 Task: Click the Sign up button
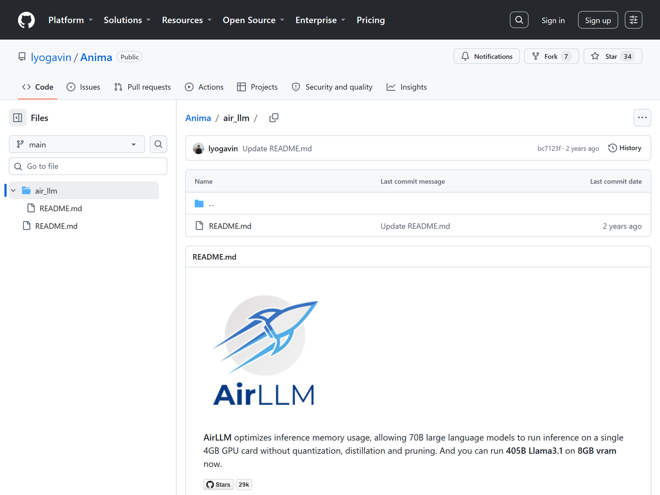[x=598, y=20]
